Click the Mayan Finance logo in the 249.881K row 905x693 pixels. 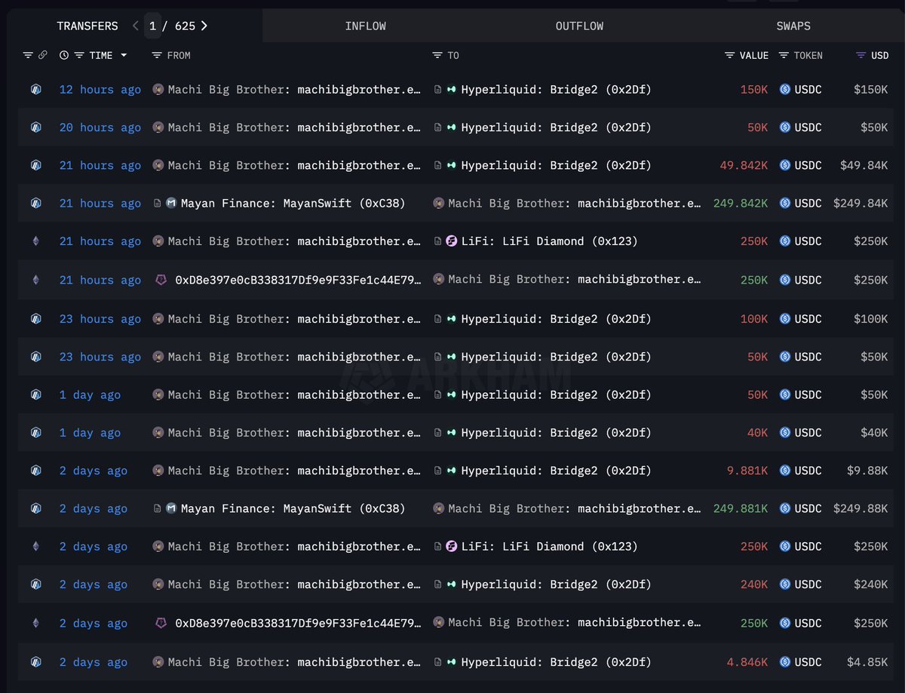pyautogui.click(x=171, y=508)
